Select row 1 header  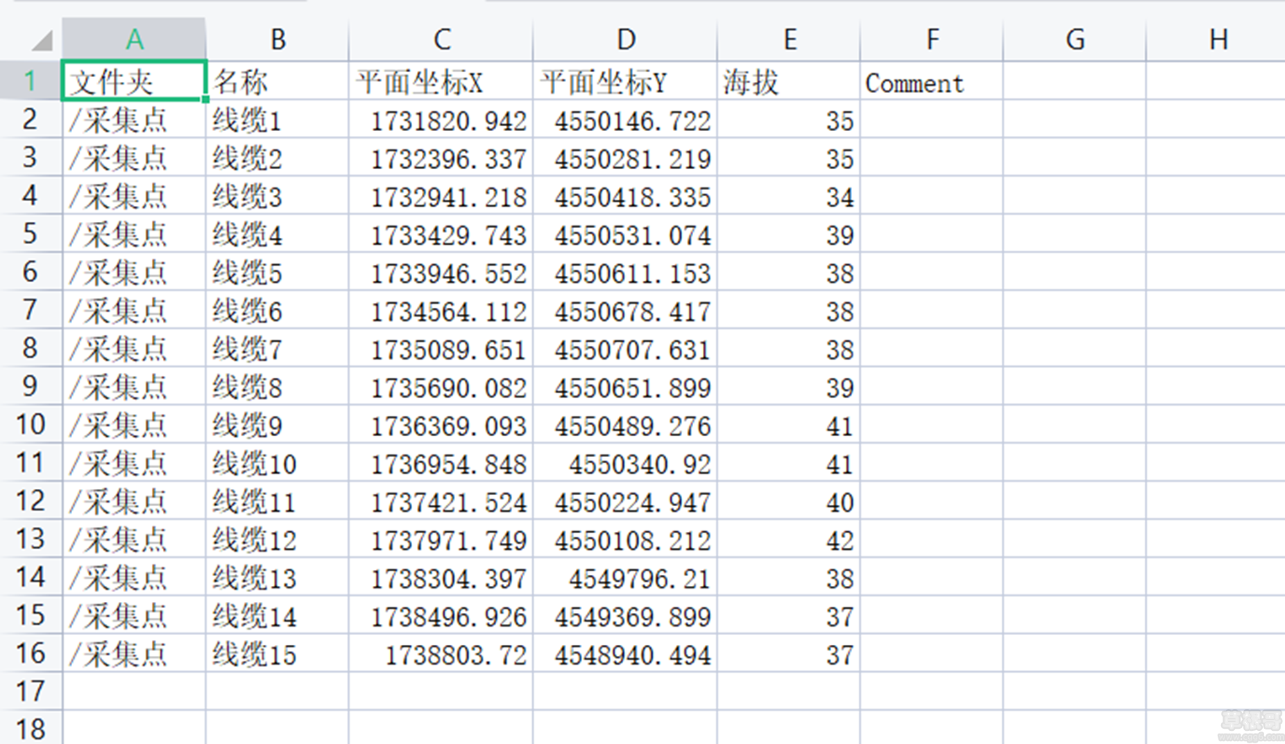click(x=31, y=81)
